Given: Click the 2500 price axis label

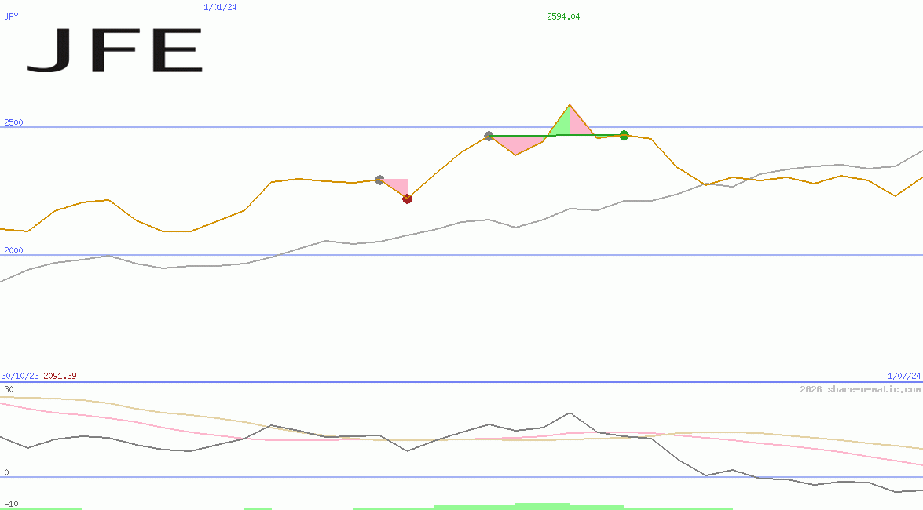Looking at the screenshot, I should click(13, 122).
